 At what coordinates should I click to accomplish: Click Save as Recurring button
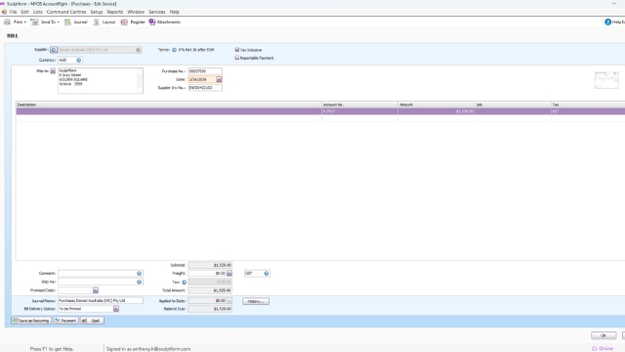(x=31, y=321)
